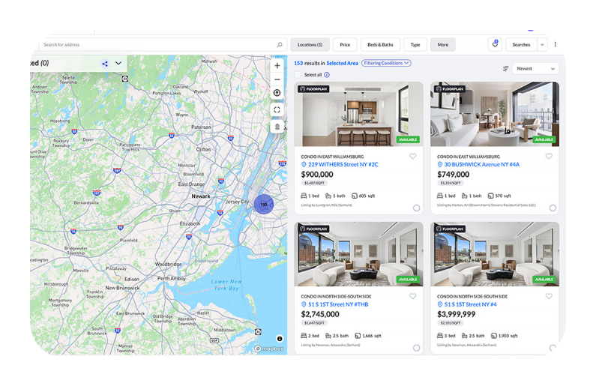596x389 pixels.
Task: Open the three-dot overflow menu
Action: click(x=555, y=44)
